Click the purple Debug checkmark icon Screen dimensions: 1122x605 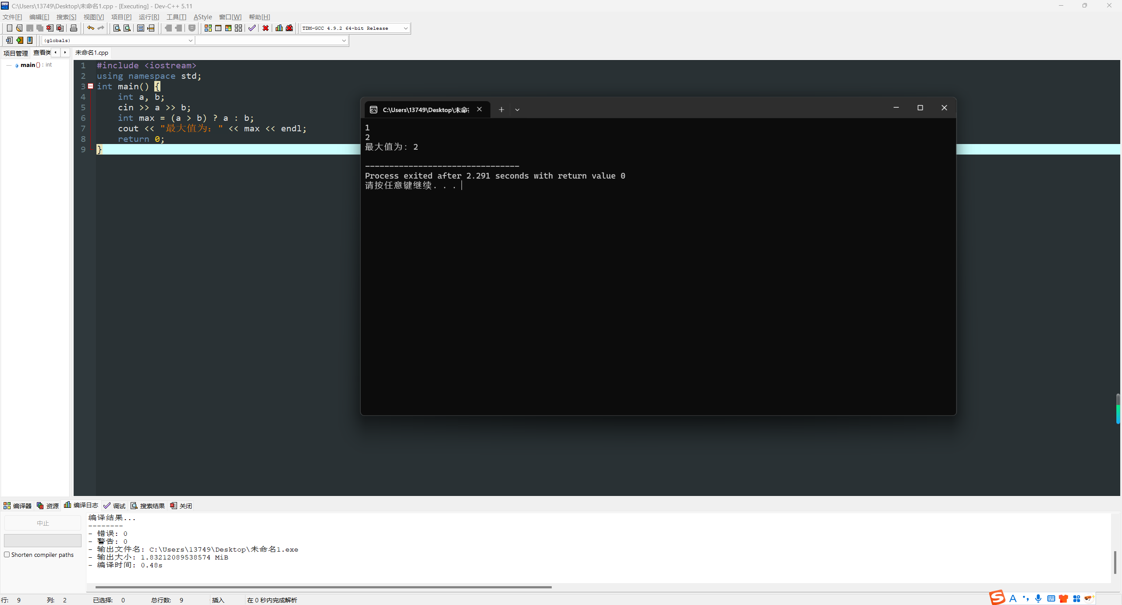(252, 28)
